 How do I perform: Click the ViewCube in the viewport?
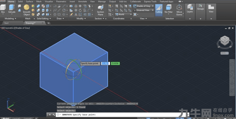pos(225,41)
